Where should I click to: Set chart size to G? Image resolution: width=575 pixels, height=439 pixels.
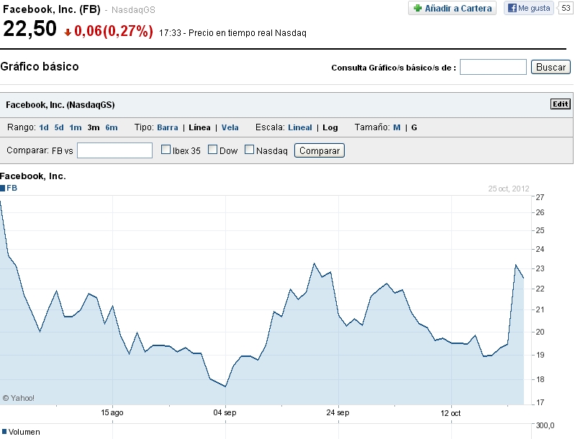coord(414,127)
